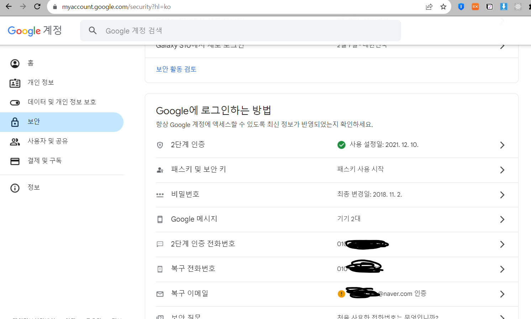The width and height of the screenshot is (531, 319).
Task: Click the 정보 info circle icon
Action: (x=15, y=188)
